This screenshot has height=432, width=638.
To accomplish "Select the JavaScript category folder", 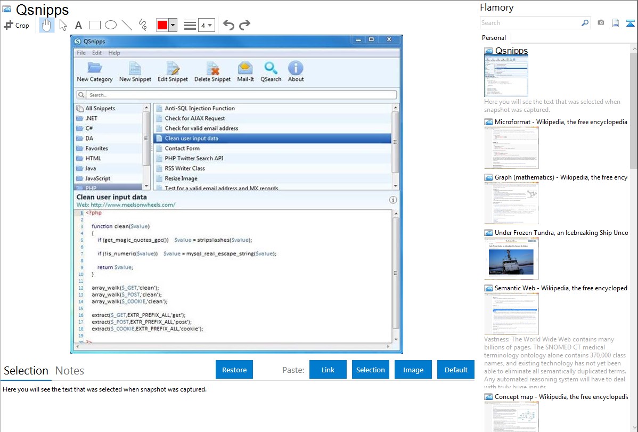I will [x=108, y=178].
